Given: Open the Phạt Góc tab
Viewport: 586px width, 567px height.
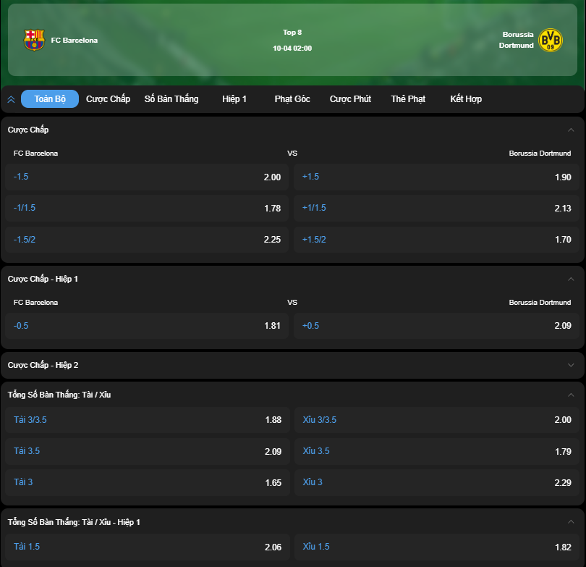Looking at the screenshot, I should [292, 98].
